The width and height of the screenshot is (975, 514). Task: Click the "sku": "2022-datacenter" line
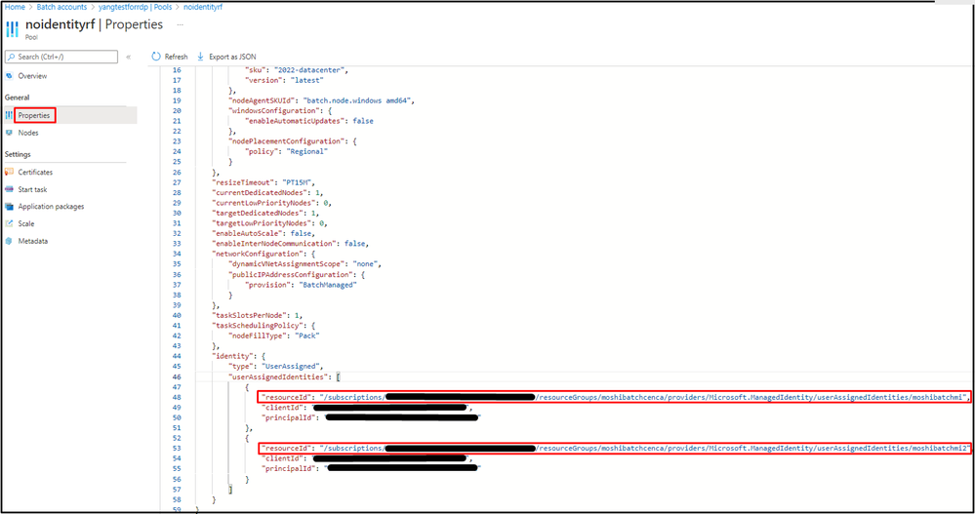tap(297, 70)
